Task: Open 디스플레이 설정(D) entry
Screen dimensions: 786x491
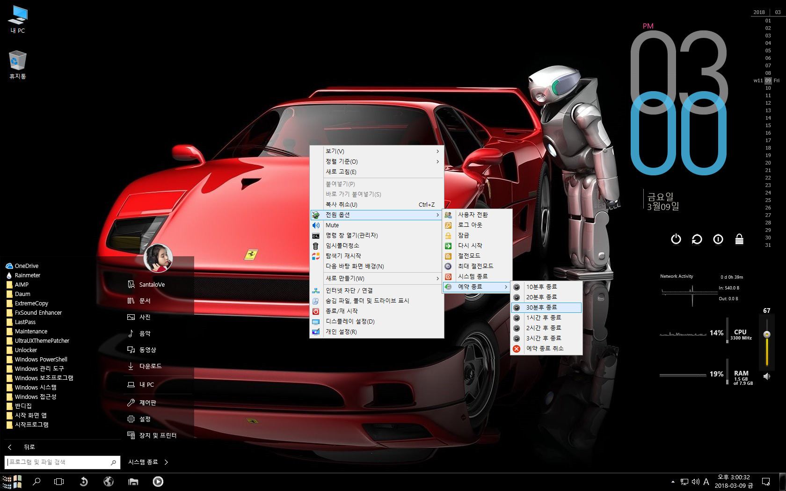Action: click(377, 321)
